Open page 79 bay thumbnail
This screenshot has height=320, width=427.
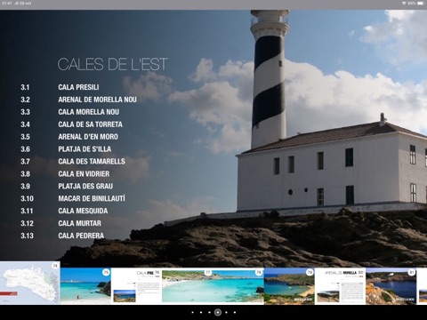[x=289, y=286]
